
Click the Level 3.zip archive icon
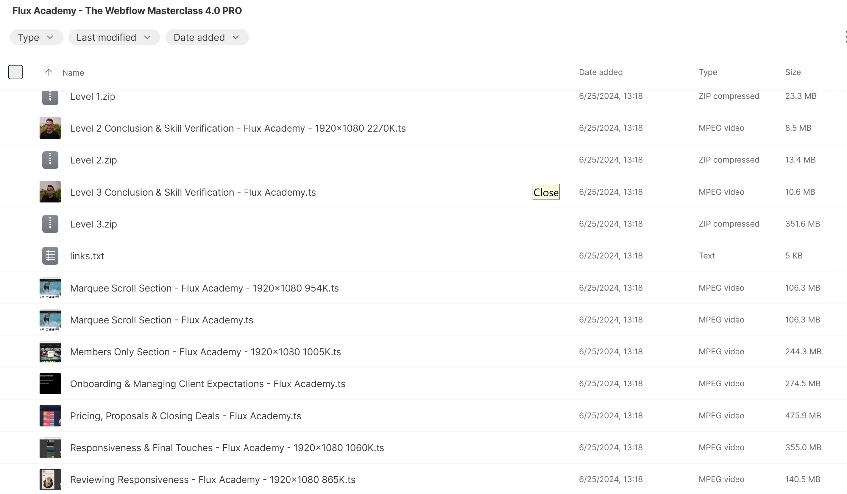(x=50, y=224)
